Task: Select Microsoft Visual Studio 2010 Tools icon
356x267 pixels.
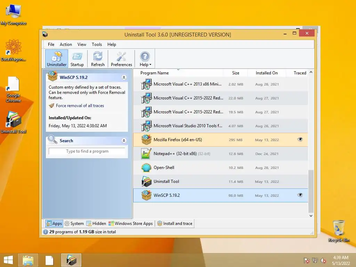Action: click(x=146, y=126)
